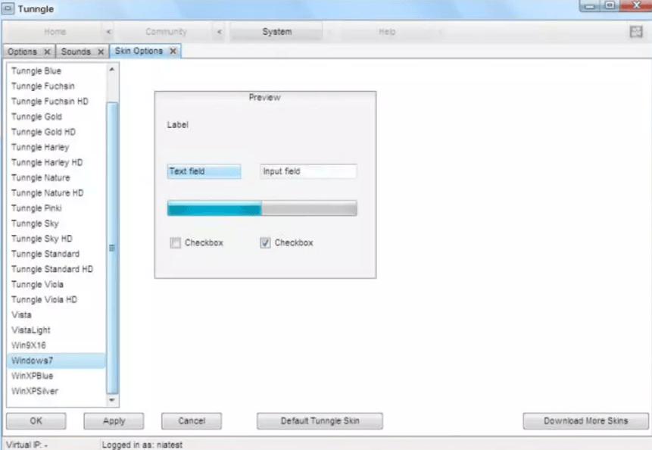This screenshot has width=652, height=450.
Task: Pick the Tunngle Nature HD skin
Action: click(x=57, y=193)
